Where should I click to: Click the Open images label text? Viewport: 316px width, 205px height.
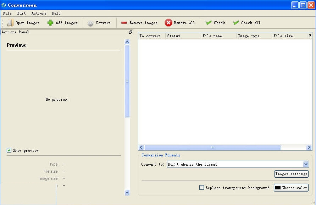point(27,23)
